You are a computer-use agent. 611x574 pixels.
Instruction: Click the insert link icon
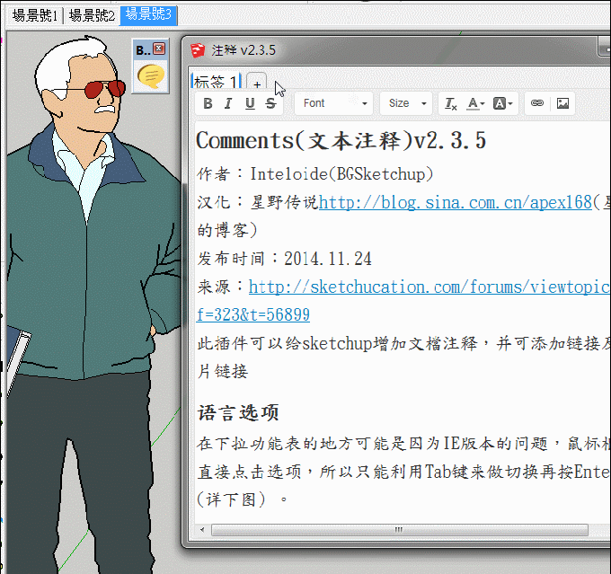pos(537,103)
